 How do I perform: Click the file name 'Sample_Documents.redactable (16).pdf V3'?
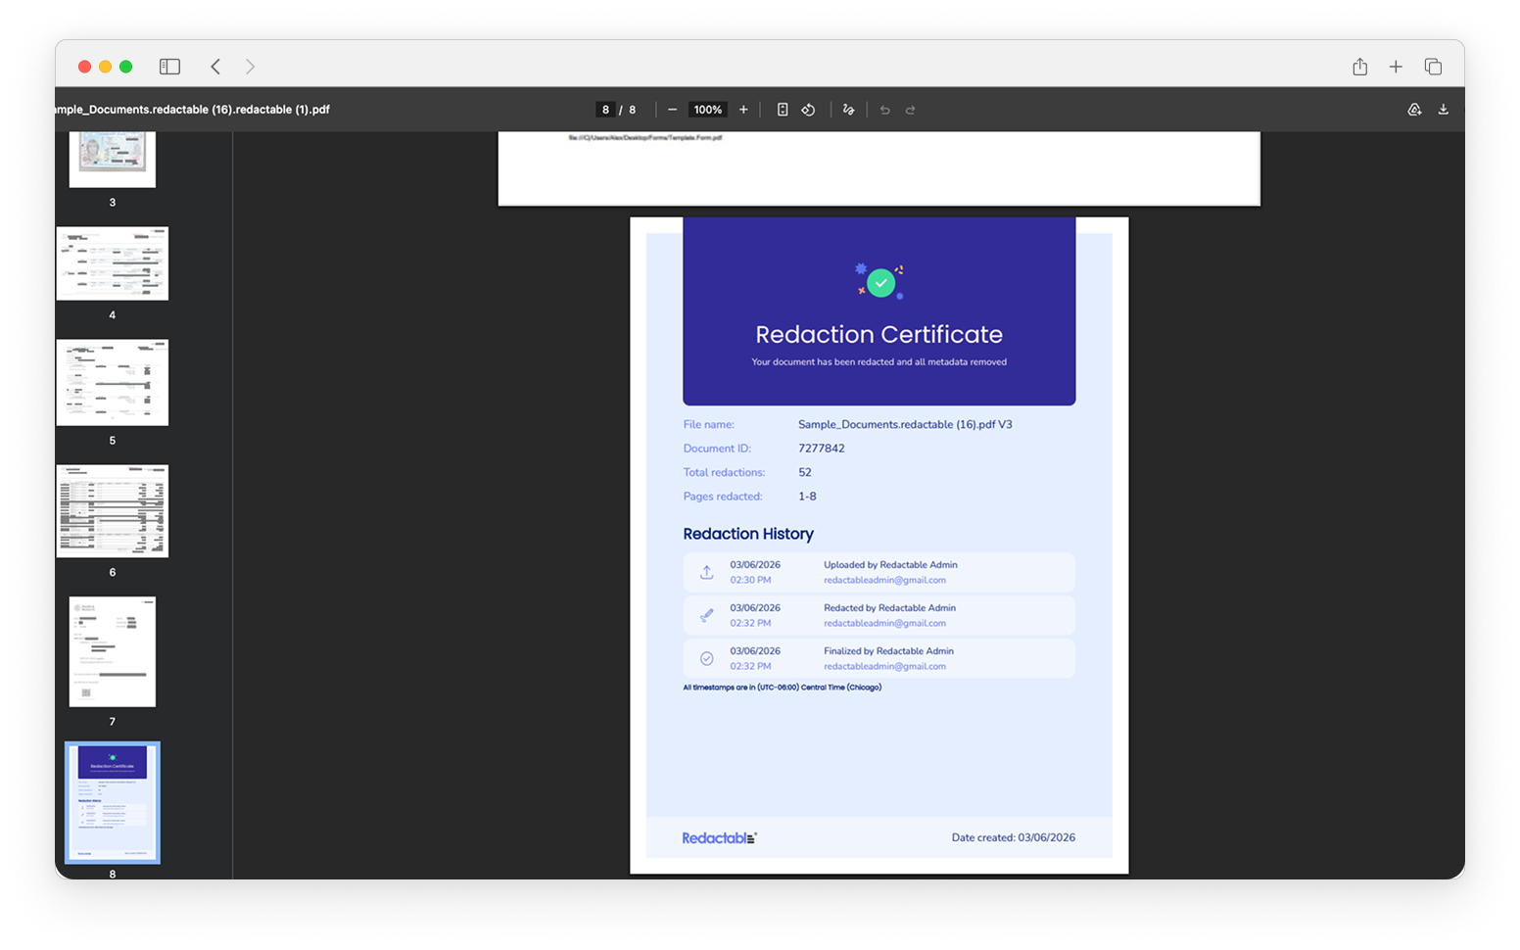(905, 425)
